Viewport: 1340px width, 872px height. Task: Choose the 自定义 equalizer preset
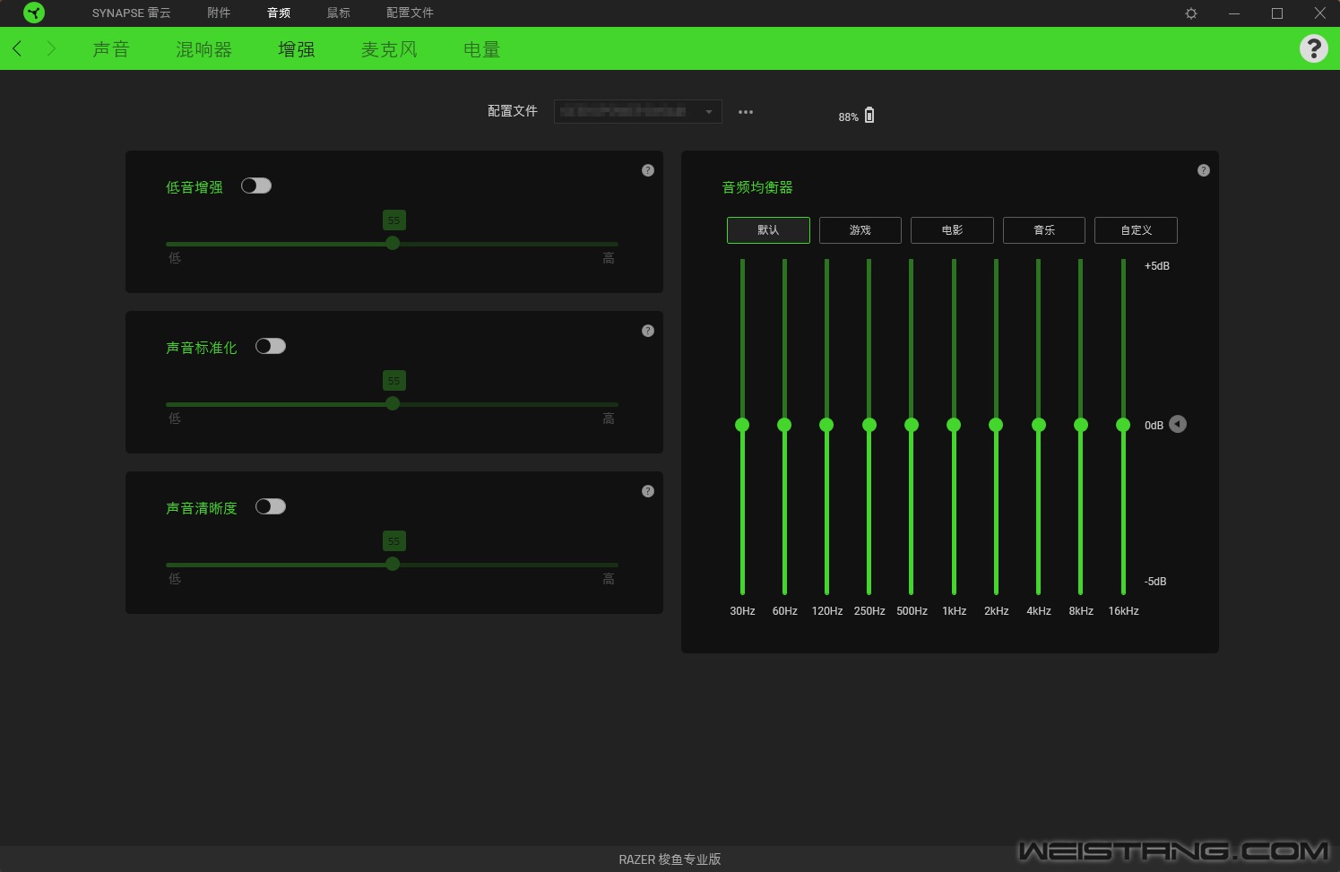pos(1135,230)
